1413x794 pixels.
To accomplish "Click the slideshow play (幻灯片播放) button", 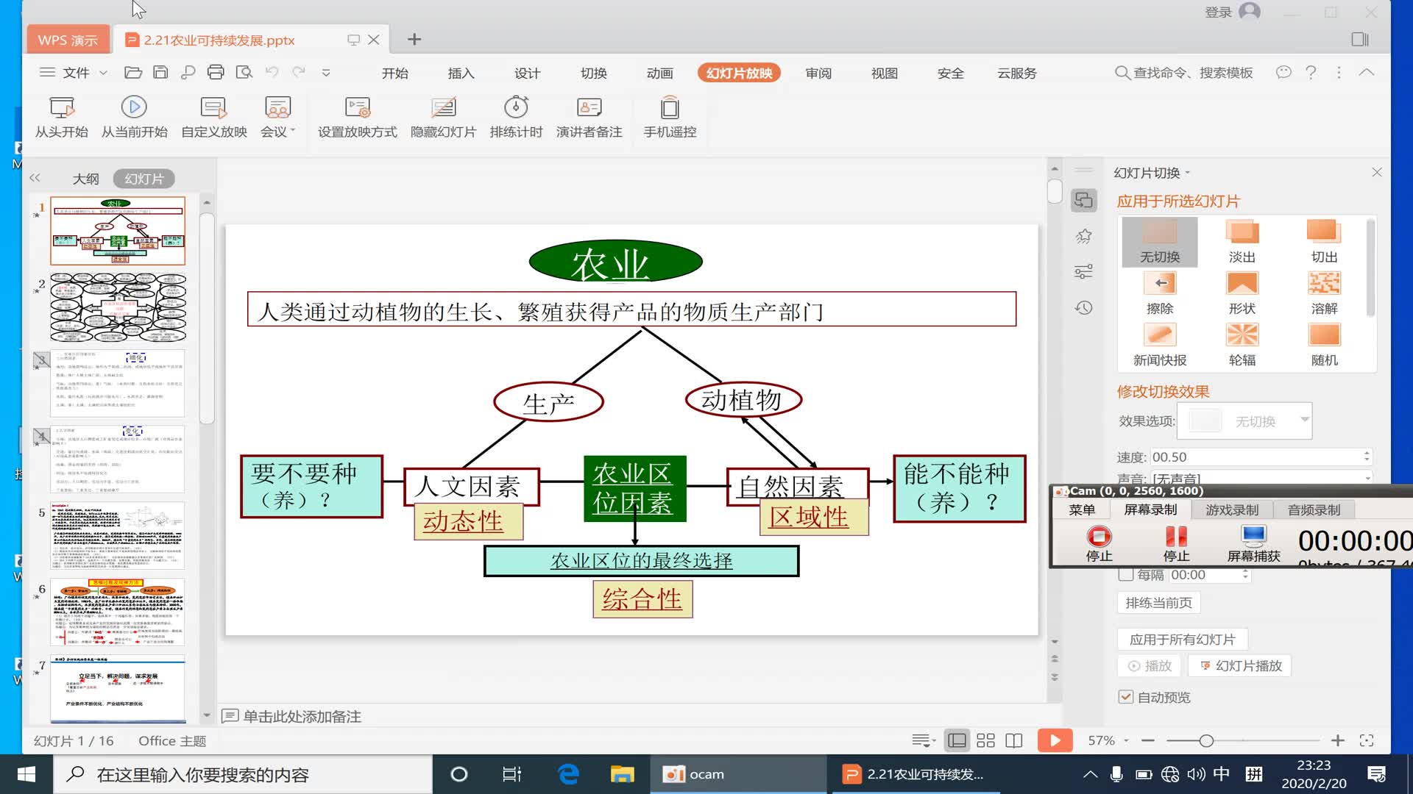I will [x=1240, y=665].
